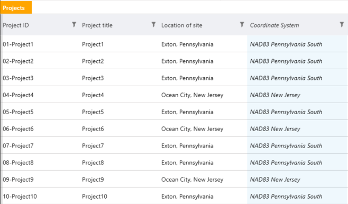Sort by Project ID column header

[x=16, y=25]
